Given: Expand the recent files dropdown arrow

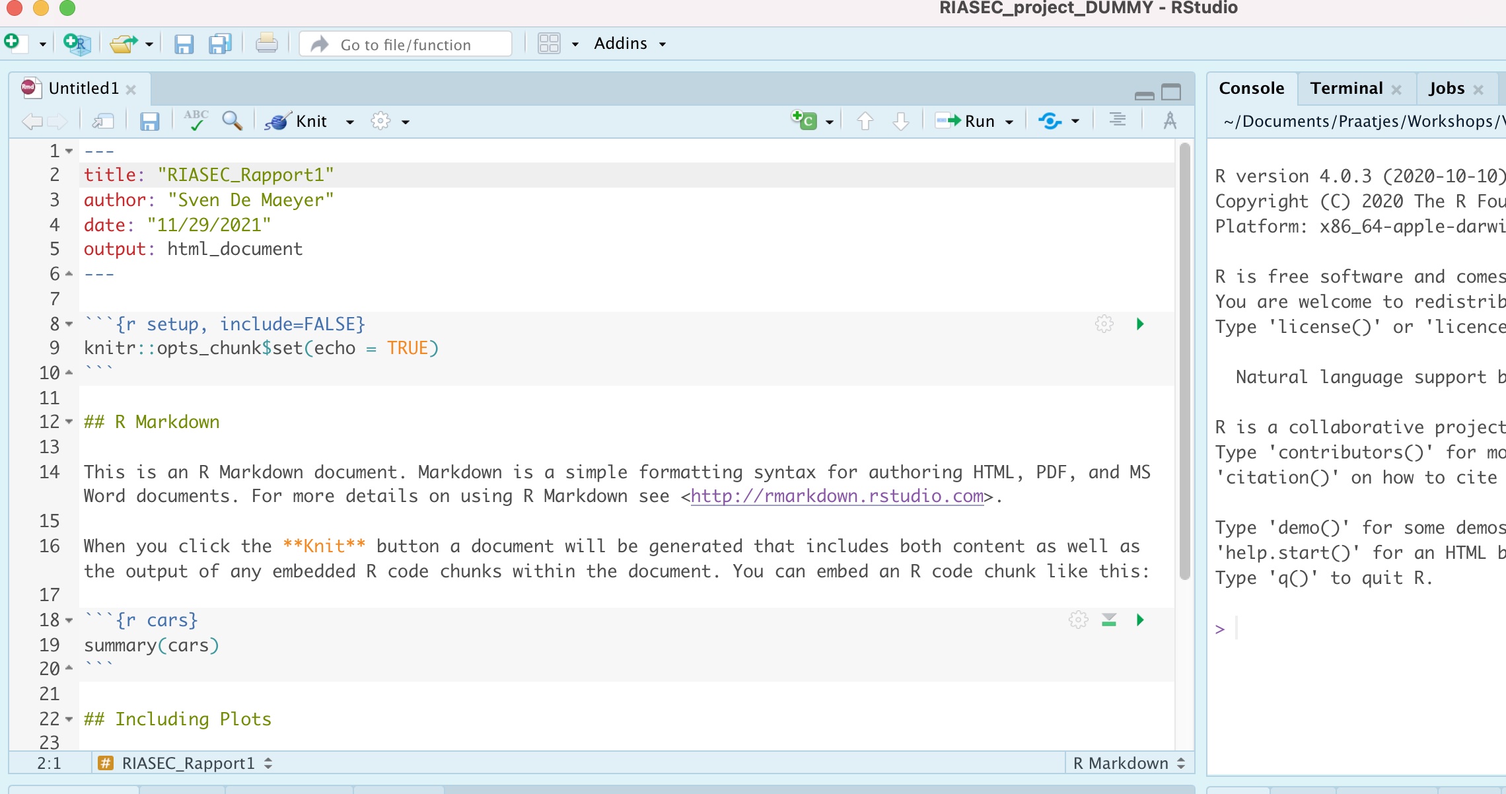Looking at the screenshot, I should pyautogui.click(x=149, y=44).
